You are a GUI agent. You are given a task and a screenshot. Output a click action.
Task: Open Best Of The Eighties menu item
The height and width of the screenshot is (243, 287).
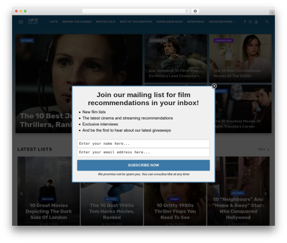(x=136, y=22)
